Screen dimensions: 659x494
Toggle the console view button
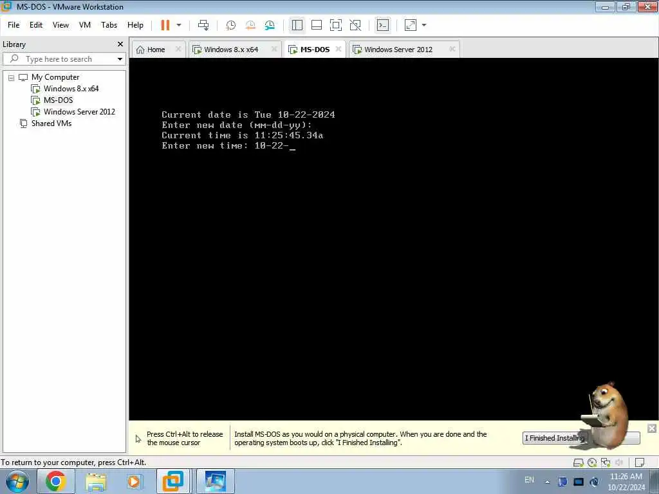click(383, 25)
